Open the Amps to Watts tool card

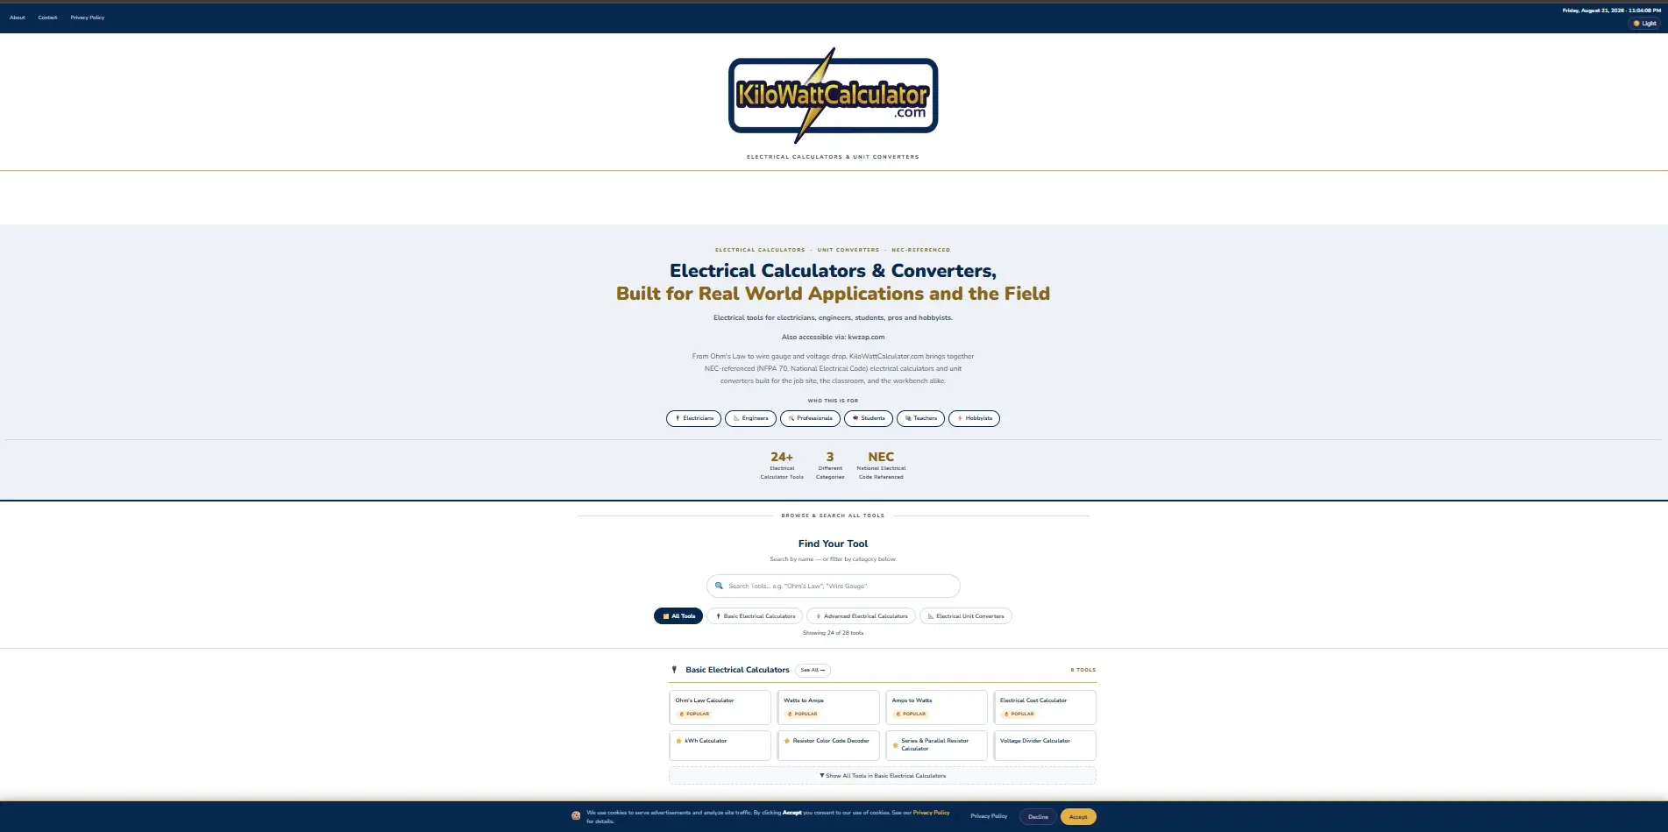[936, 708]
